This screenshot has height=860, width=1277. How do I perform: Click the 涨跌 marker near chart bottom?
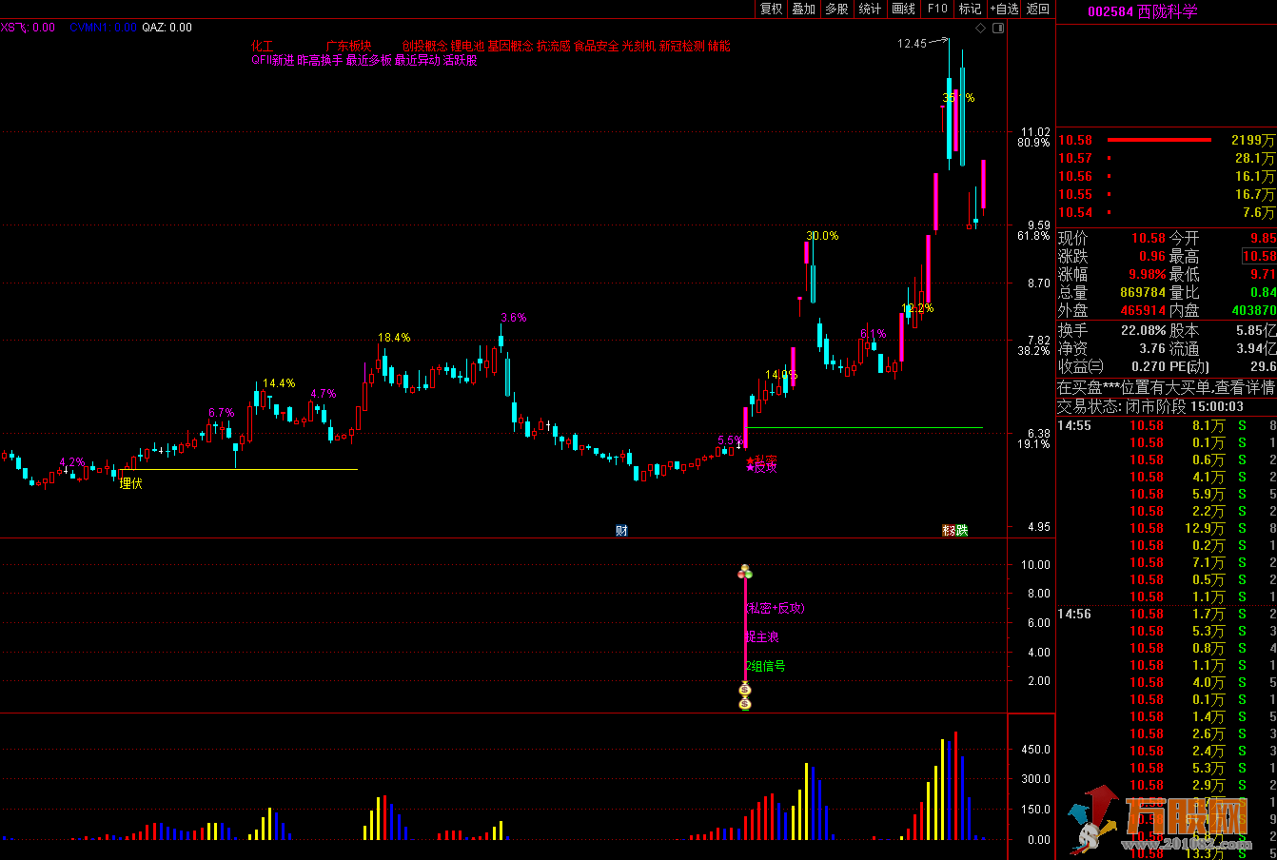point(954,530)
